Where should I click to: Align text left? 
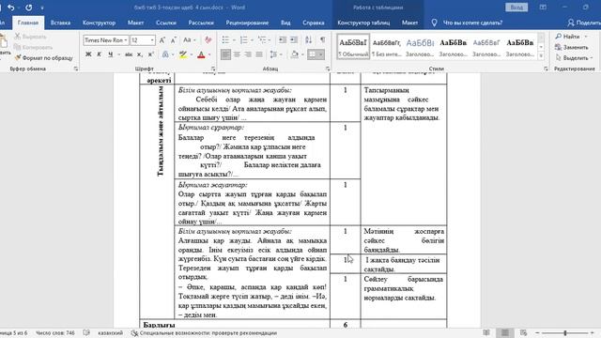(225, 54)
